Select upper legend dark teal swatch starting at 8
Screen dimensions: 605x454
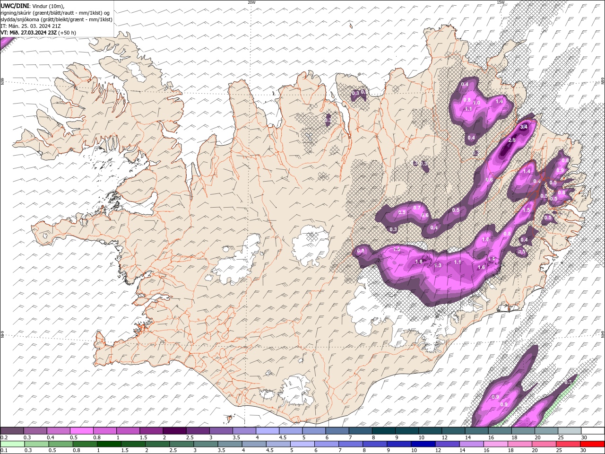coord(383,431)
